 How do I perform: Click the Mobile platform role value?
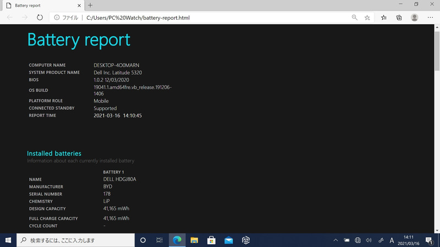101,101
